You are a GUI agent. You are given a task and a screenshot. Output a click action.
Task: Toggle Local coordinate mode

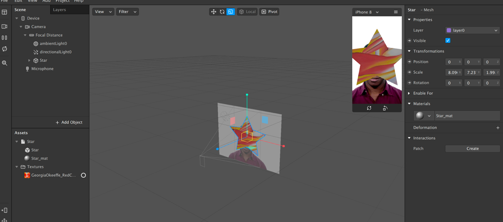point(247,12)
